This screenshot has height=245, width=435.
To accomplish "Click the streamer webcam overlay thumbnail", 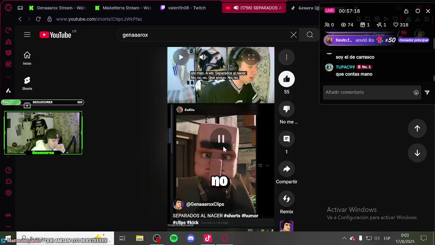I will (x=43, y=133).
